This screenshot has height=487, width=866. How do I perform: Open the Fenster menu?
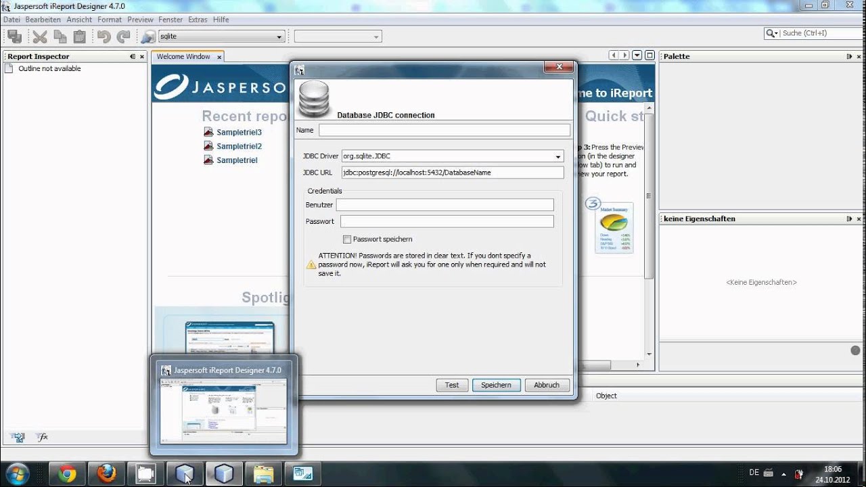[x=171, y=20]
